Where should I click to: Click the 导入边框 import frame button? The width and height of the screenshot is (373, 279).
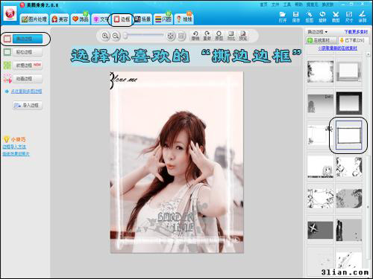(x=28, y=106)
